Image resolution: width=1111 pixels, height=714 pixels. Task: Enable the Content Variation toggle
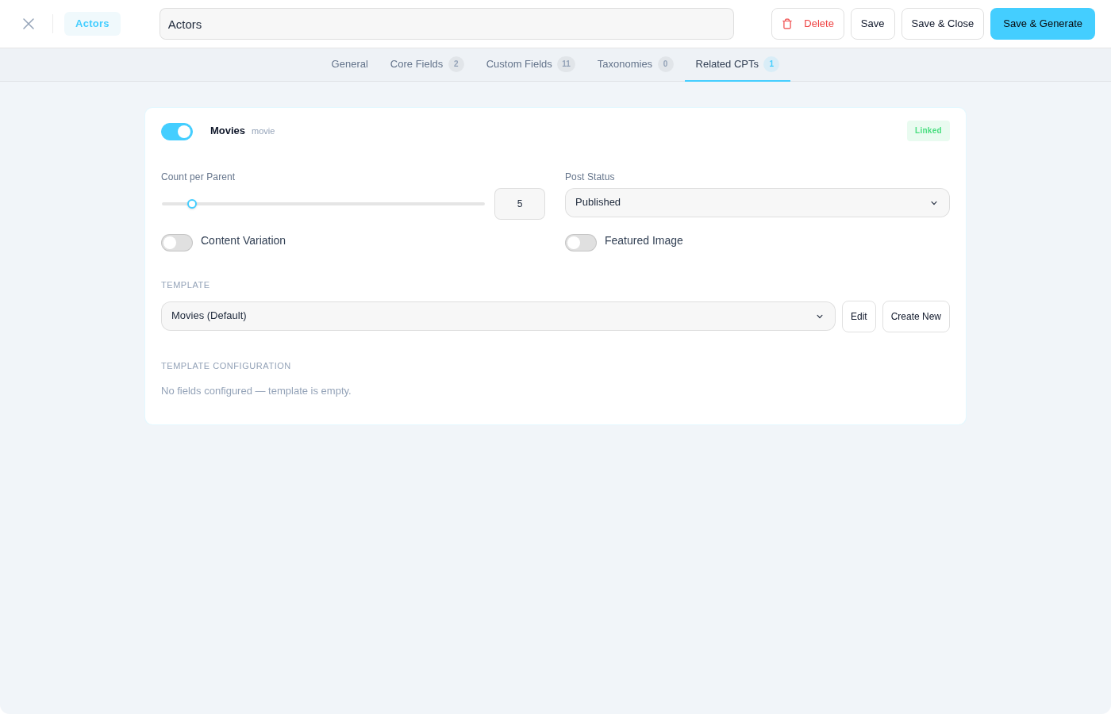coord(177,242)
